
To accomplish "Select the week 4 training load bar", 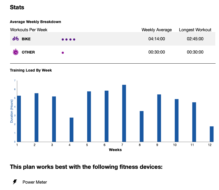I will tap(71, 130).
